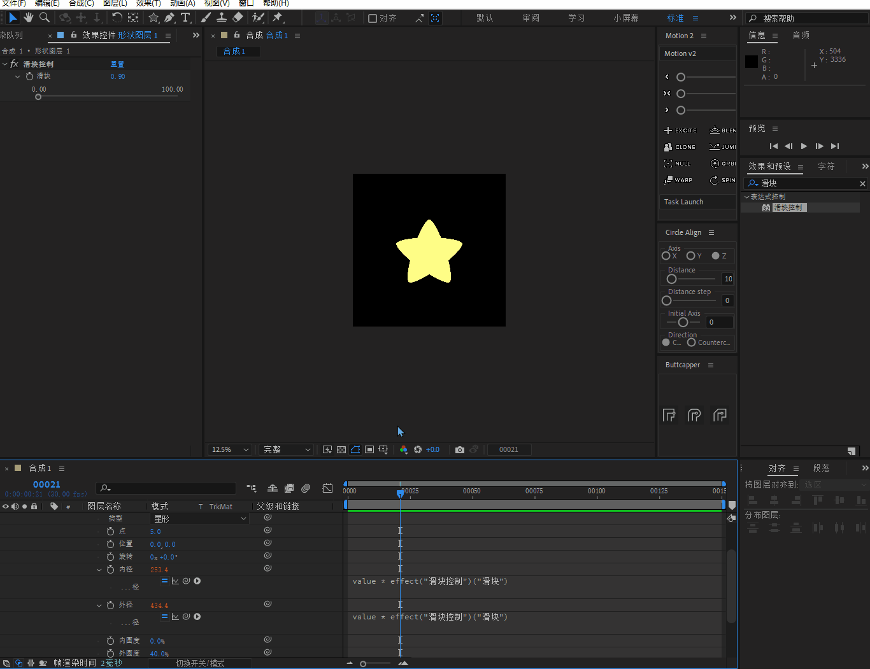
Task: Open the 完整 resolution dropdown
Action: 287,449
